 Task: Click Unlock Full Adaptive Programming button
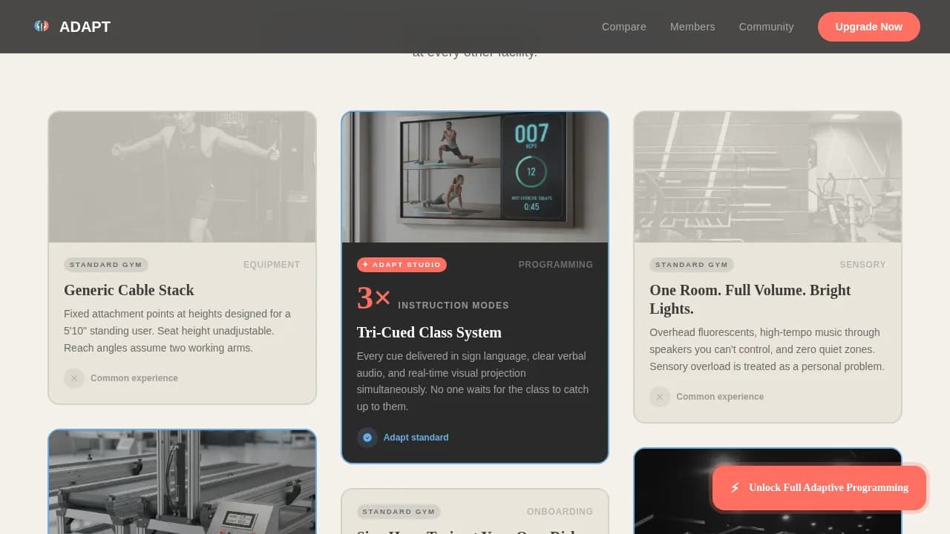(x=819, y=487)
